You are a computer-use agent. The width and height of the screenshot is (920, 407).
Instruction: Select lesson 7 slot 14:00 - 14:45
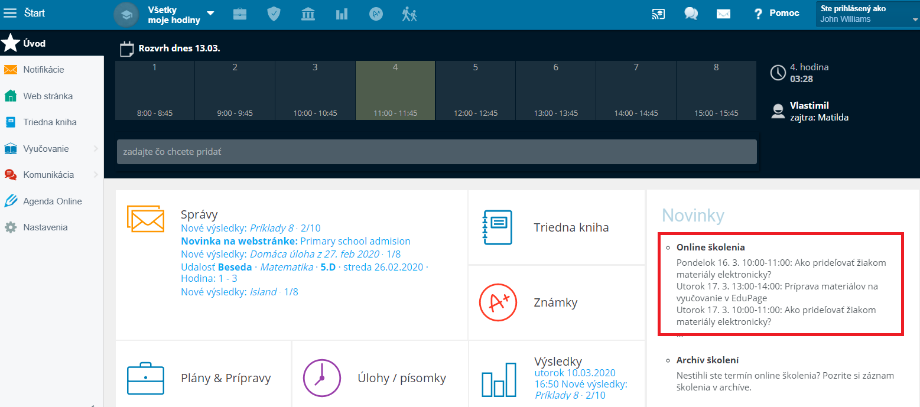[636, 90]
